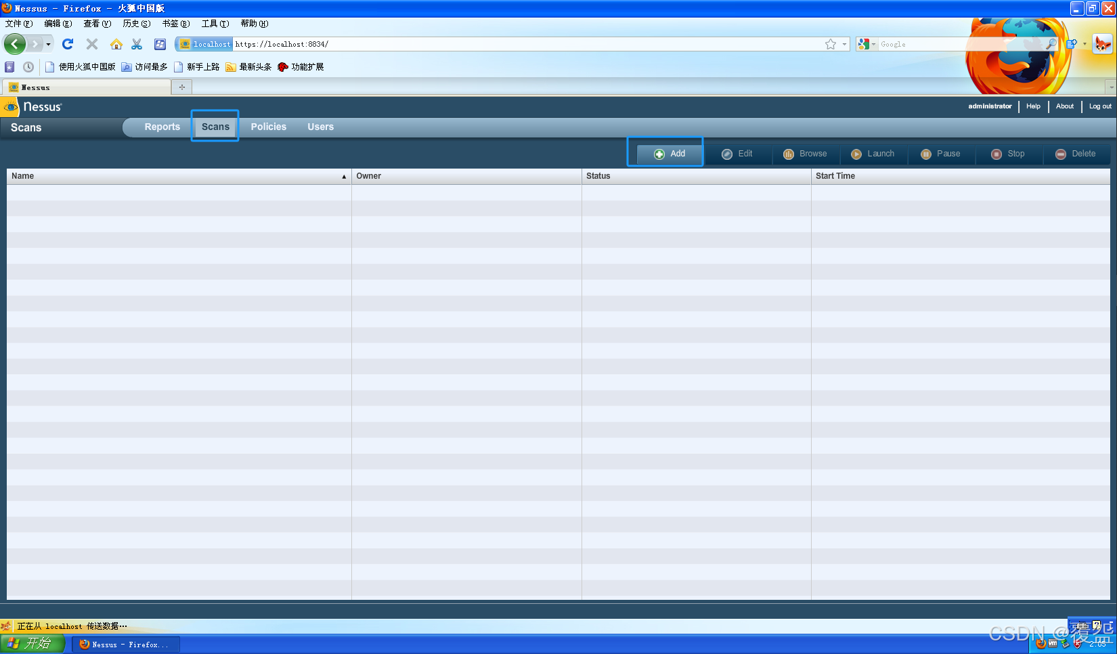Image resolution: width=1117 pixels, height=654 pixels.
Task: Reload the page with the refresh icon
Action: (68, 44)
